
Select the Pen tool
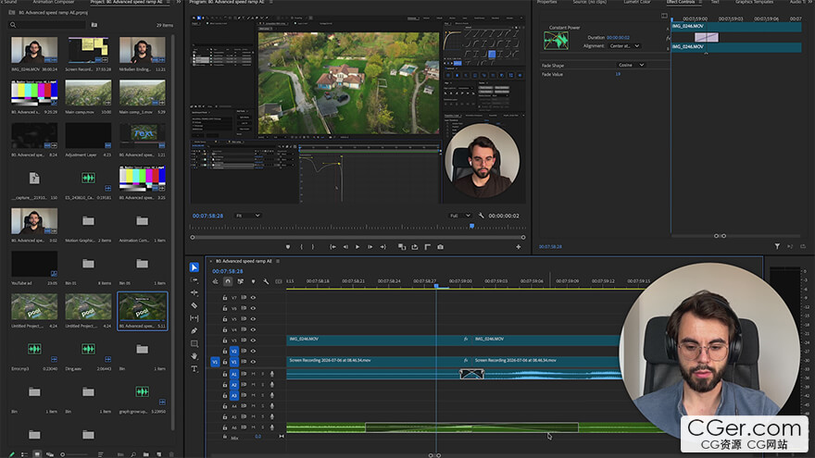(x=194, y=331)
